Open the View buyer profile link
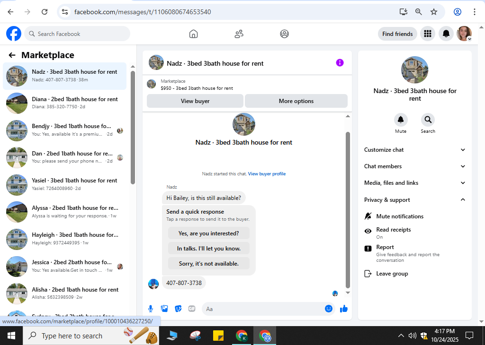This screenshot has height=345, width=485. point(267,174)
